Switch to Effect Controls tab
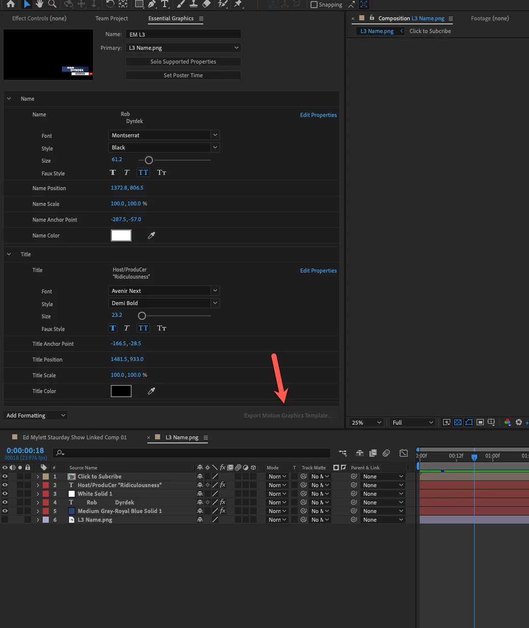Viewport: 529px width, 628px height. coord(39,18)
